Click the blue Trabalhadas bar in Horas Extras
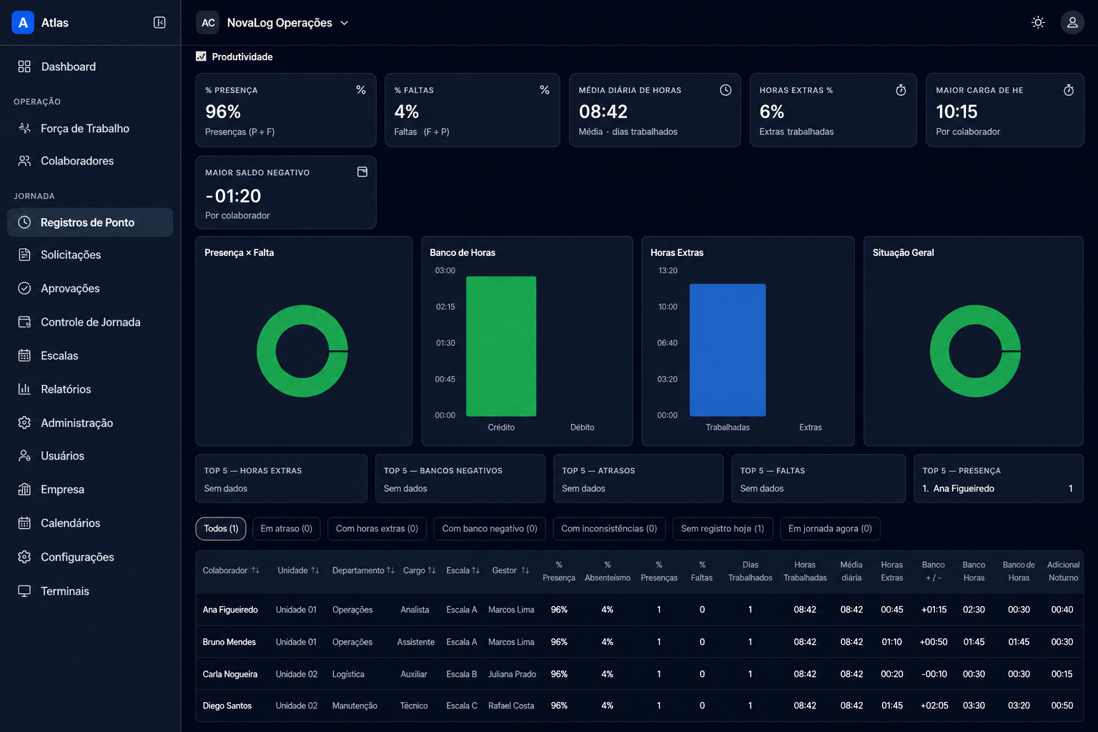The height and width of the screenshot is (732, 1098). 728,350
